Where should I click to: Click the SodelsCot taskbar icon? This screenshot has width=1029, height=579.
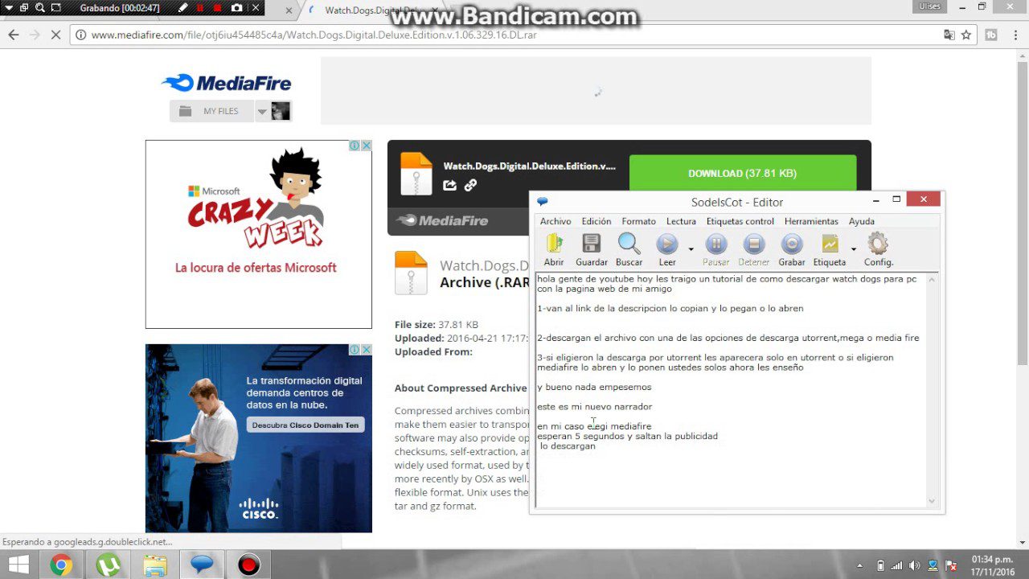(202, 565)
